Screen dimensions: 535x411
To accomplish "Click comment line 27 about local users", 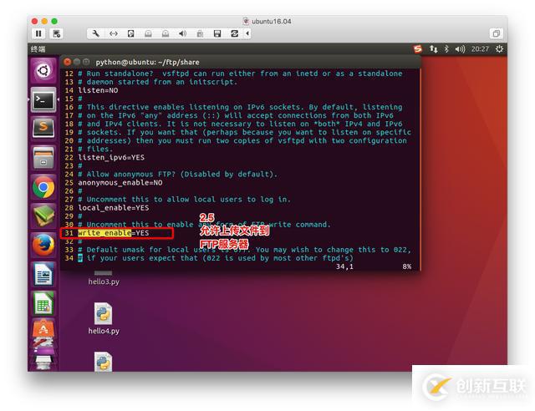I will [x=184, y=200].
